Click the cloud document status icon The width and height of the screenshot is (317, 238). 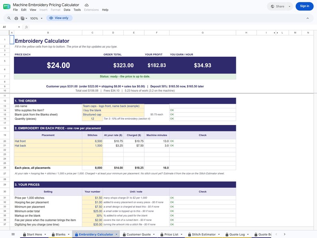tap(87, 5)
